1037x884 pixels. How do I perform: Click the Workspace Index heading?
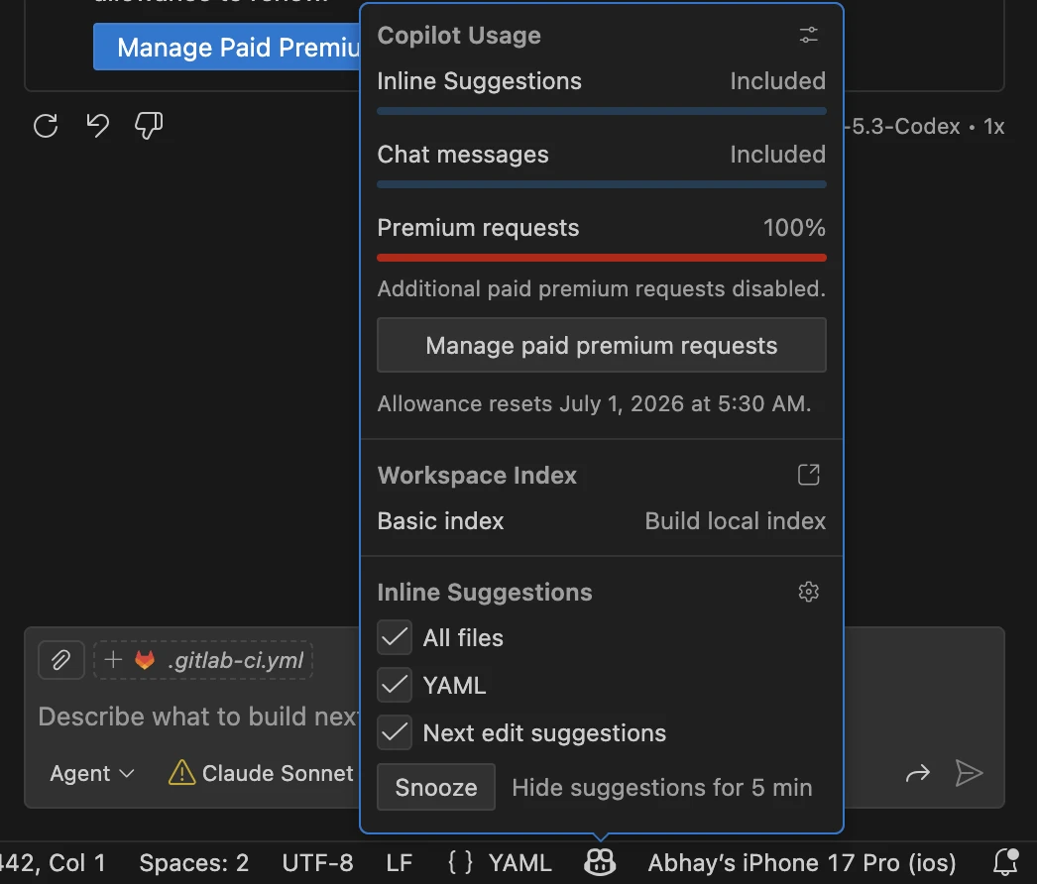[477, 476]
